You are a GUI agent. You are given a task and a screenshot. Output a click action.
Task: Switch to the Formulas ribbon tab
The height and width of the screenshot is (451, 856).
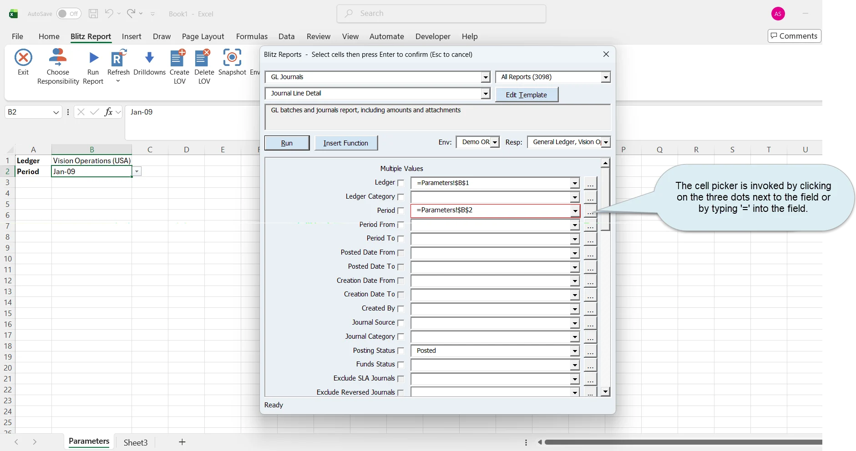coord(252,36)
